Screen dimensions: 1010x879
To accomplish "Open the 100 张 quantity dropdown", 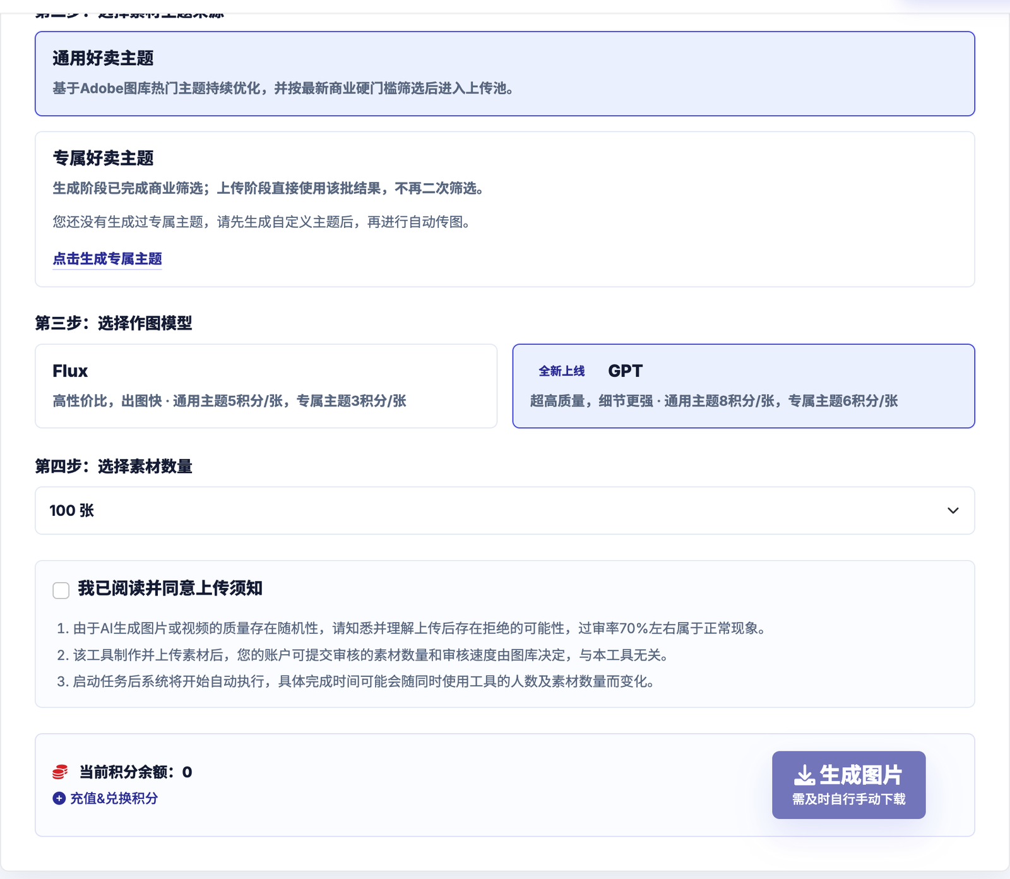I will (505, 510).
